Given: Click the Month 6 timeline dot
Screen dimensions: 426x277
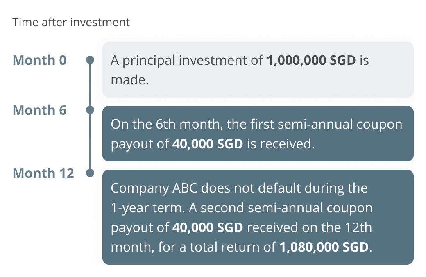Looking at the screenshot, I should click(x=90, y=110).
